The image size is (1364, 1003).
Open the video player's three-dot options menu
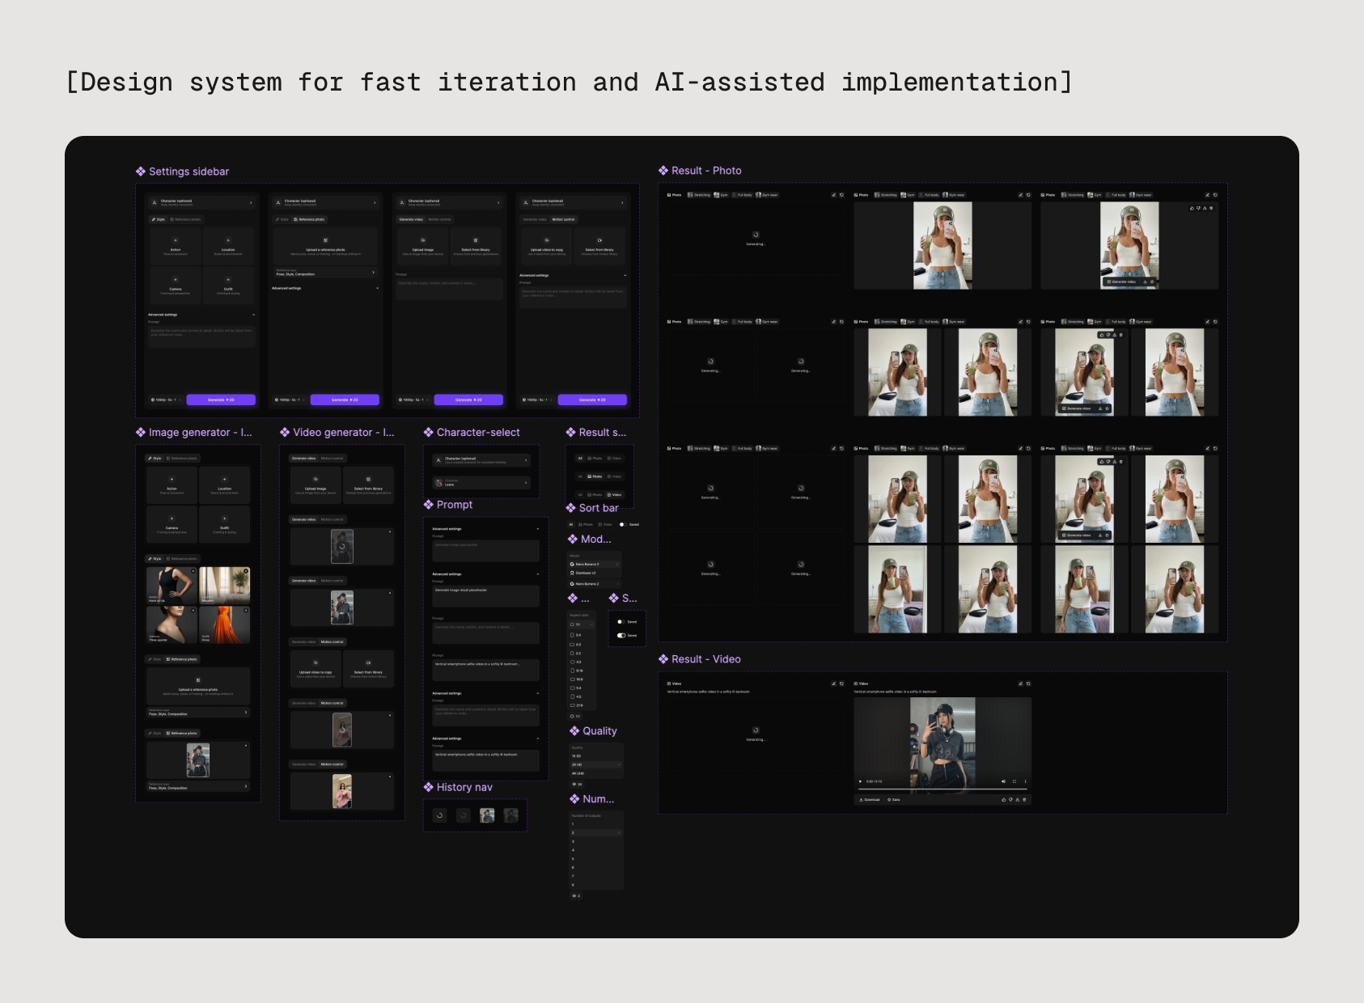tap(1025, 781)
